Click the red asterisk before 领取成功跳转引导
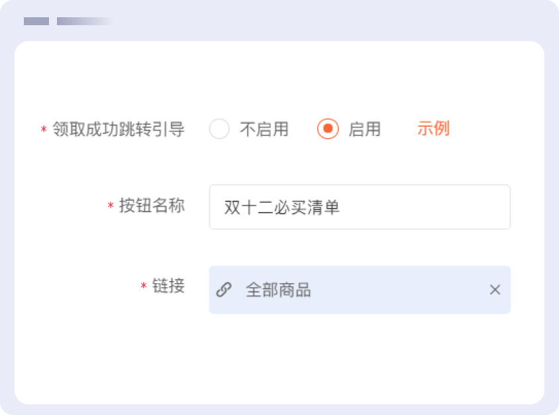The width and height of the screenshot is (559, 415). 44,130
